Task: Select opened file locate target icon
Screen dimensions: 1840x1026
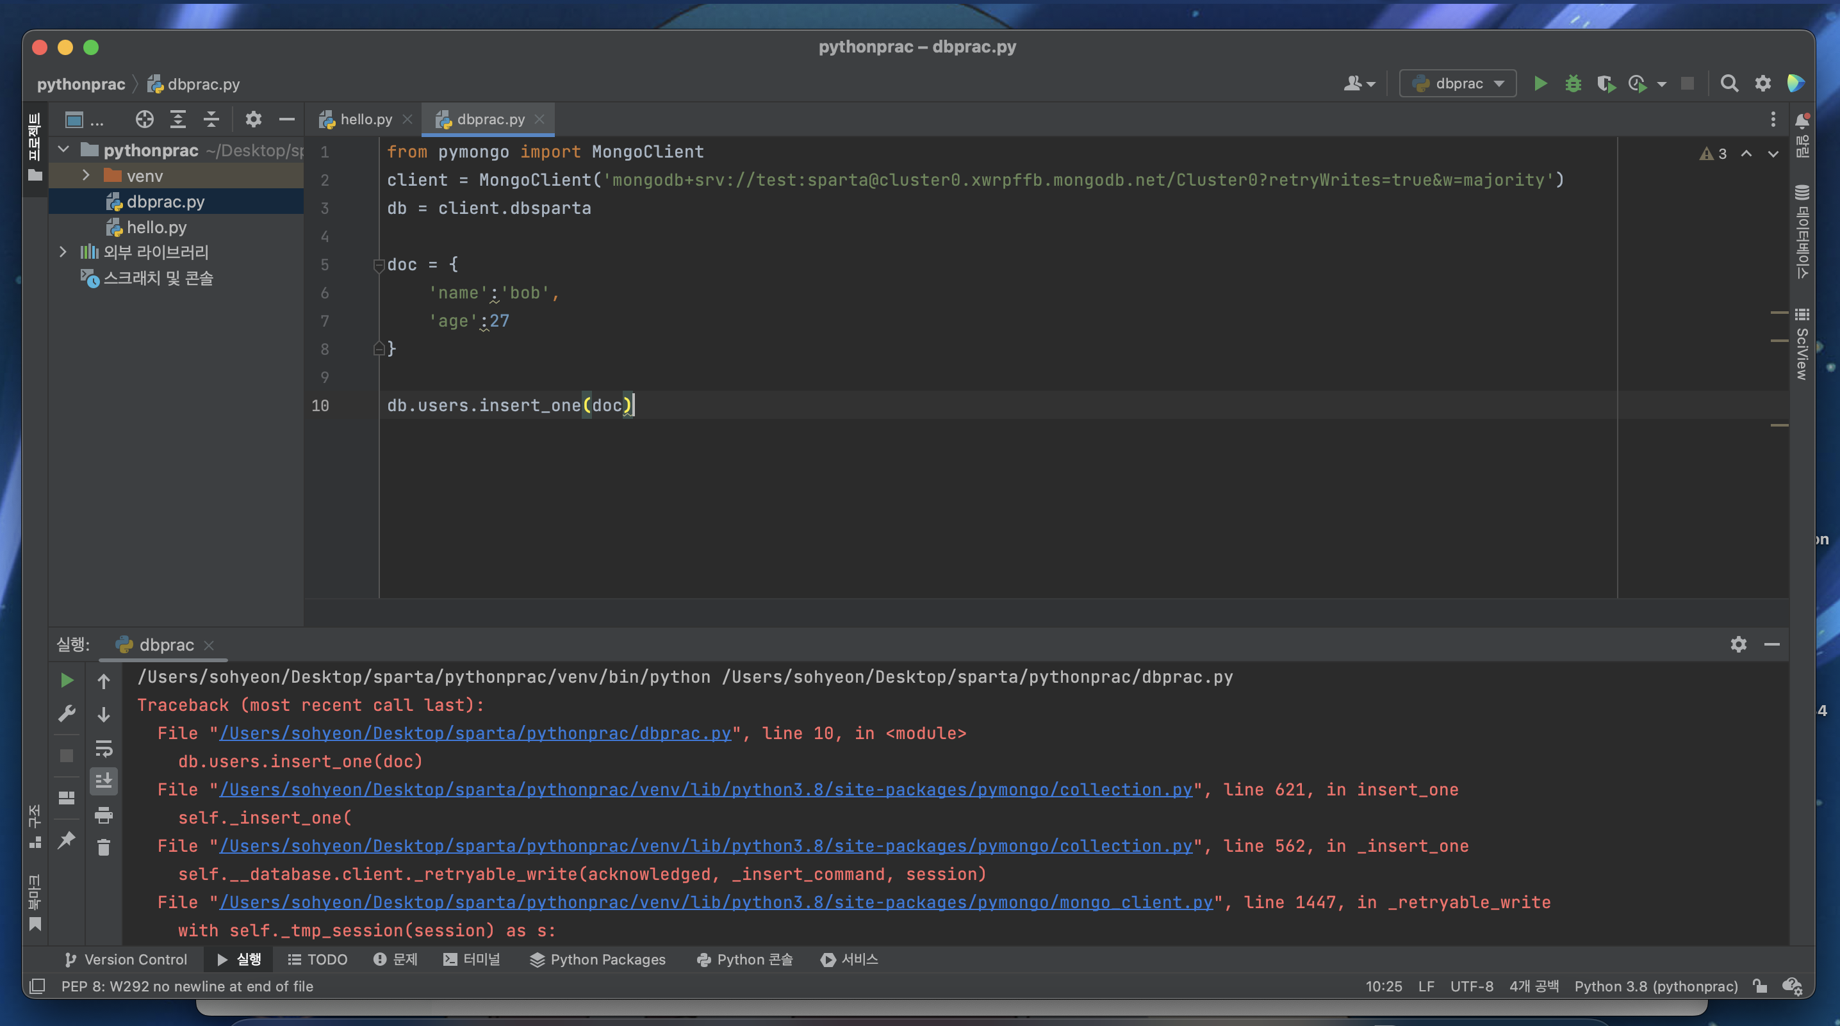Action: tap(144, 119)
